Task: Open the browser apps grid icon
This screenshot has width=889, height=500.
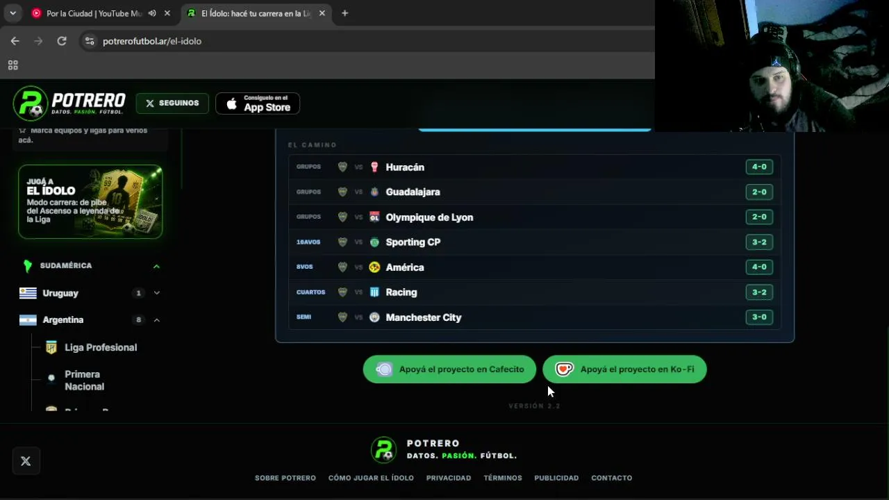Action: tap(13, 65)
